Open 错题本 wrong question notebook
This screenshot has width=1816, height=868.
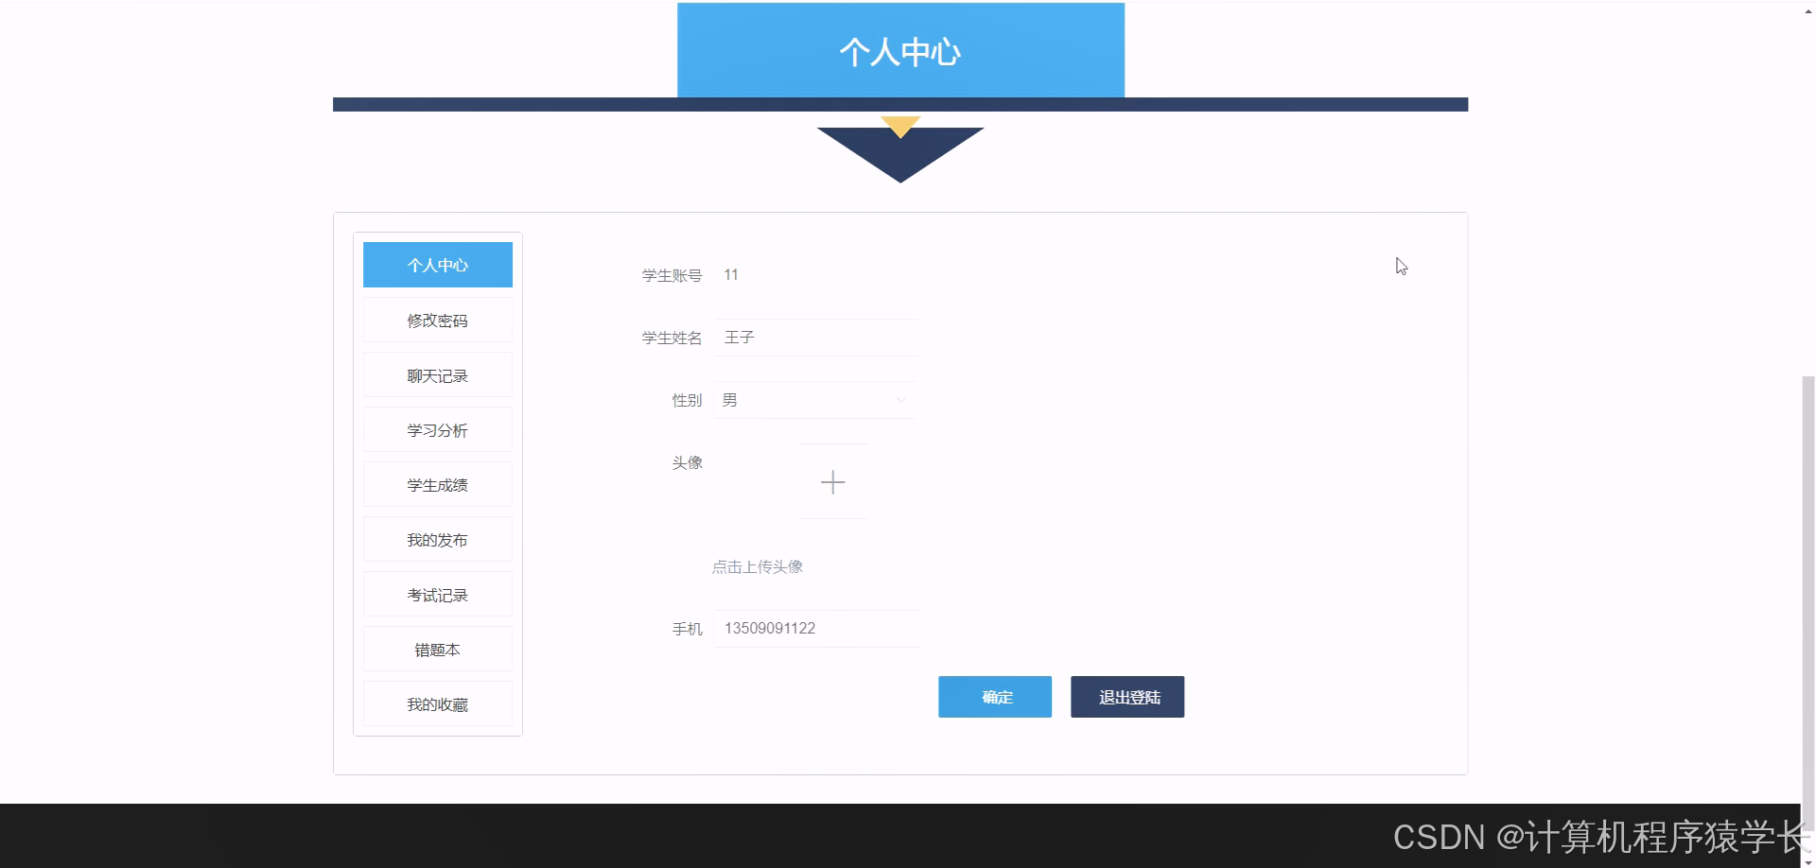point(437,649)
